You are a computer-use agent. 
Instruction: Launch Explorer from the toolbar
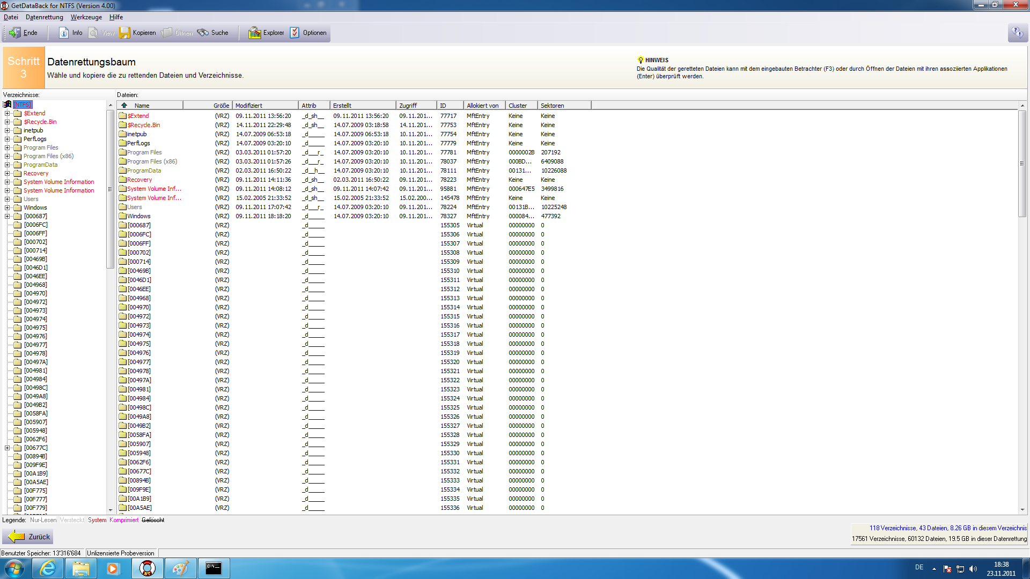coord(254,33)
